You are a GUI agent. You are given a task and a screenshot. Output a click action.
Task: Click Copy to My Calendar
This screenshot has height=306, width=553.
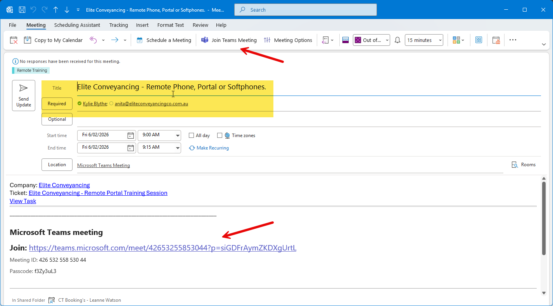54,40
